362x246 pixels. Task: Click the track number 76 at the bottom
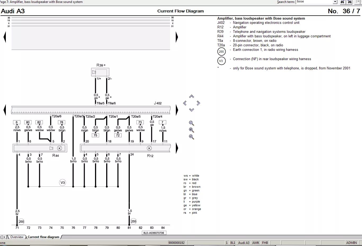click(73, 228)
